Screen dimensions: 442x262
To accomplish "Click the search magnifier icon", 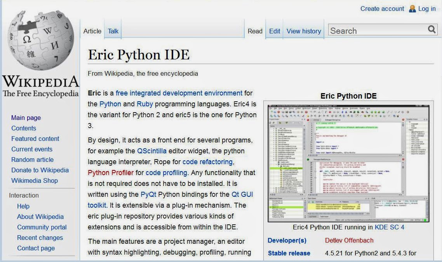I will (x=432, y=29).
